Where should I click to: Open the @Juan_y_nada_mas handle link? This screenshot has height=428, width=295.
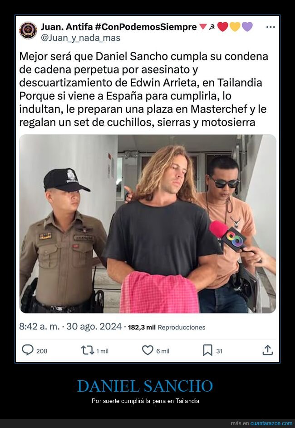coord(80,38)
